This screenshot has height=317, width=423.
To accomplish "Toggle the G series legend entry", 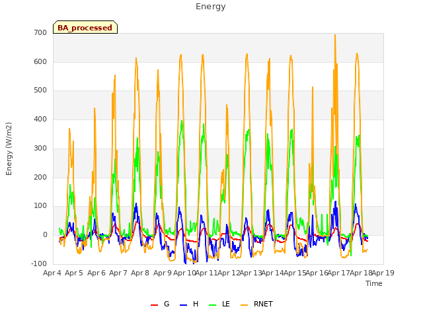I will (x=160, y=304).
